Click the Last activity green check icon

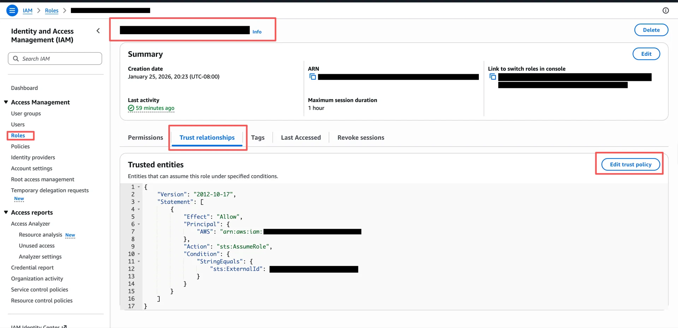131,108
